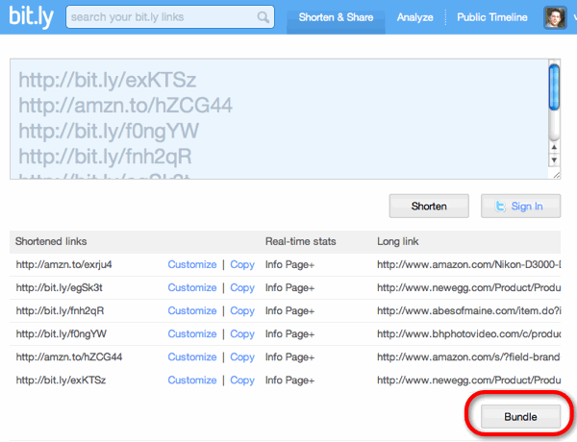Copy the bit.ly/fnh2qR link
The image size is (577, 442).
click(242, 311)
